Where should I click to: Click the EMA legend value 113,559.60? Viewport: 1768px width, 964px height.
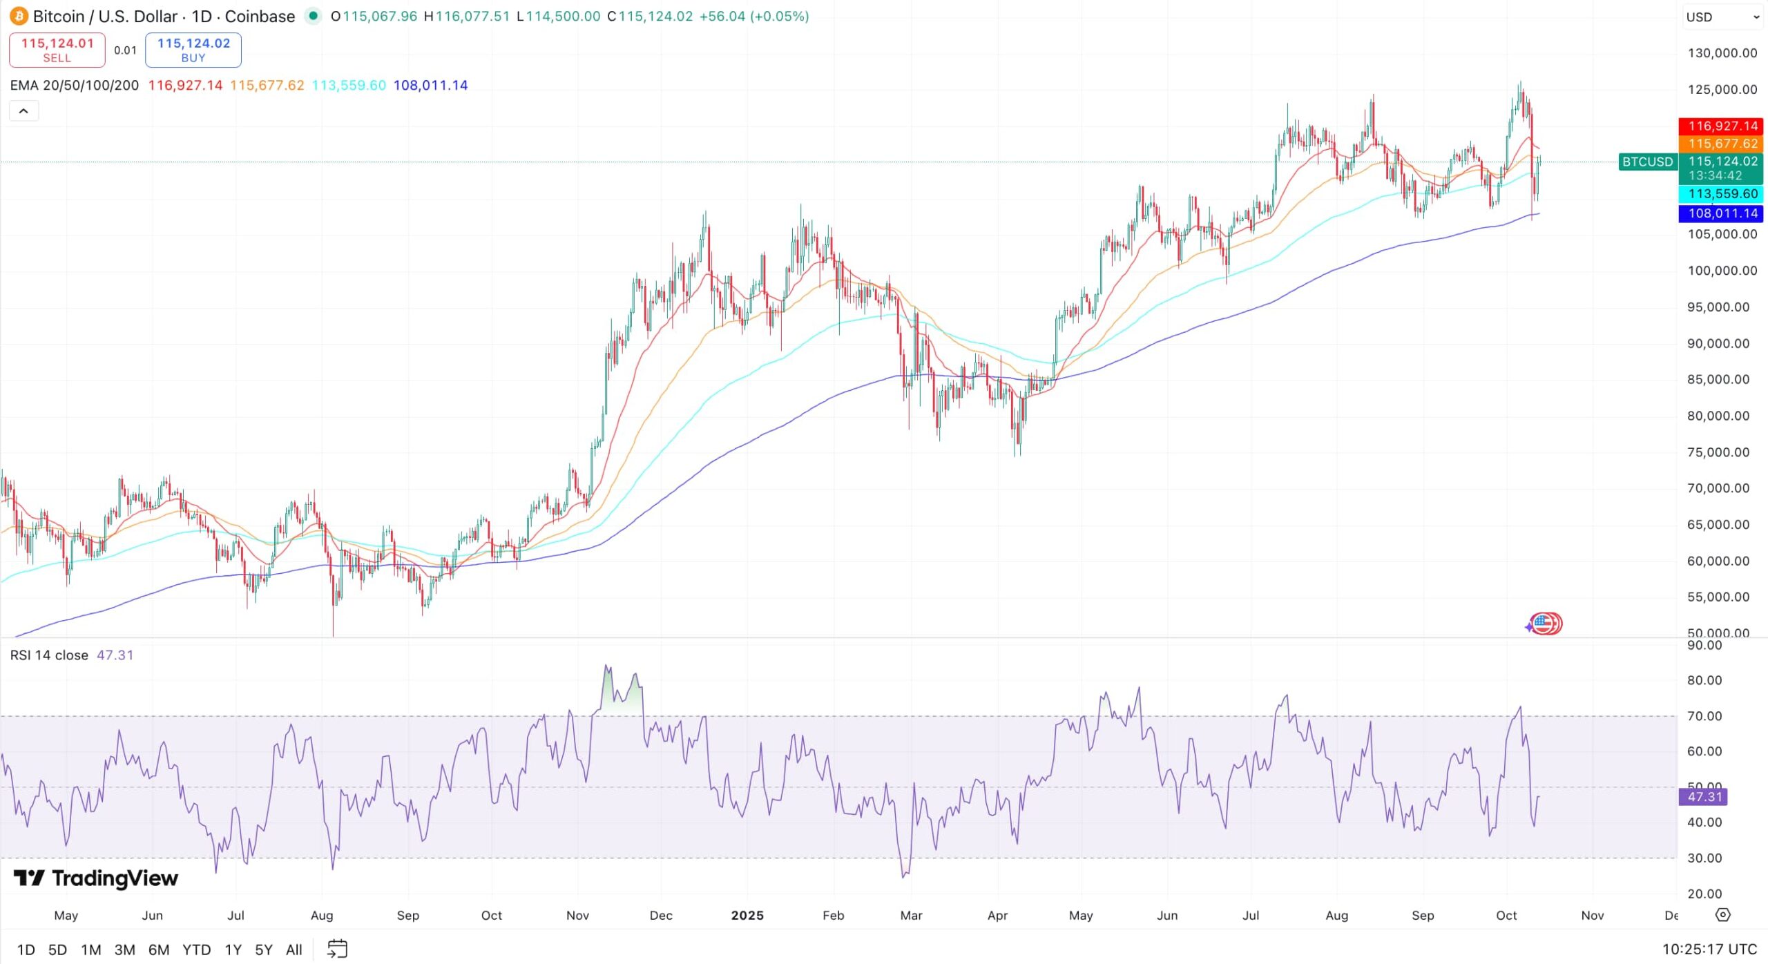349,85
